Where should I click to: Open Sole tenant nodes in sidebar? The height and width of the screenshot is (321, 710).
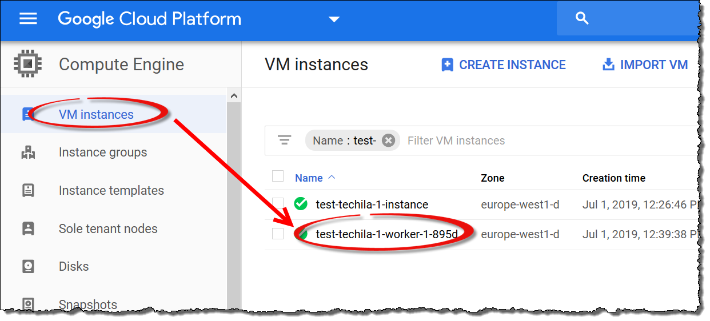[x=108, y=228]
